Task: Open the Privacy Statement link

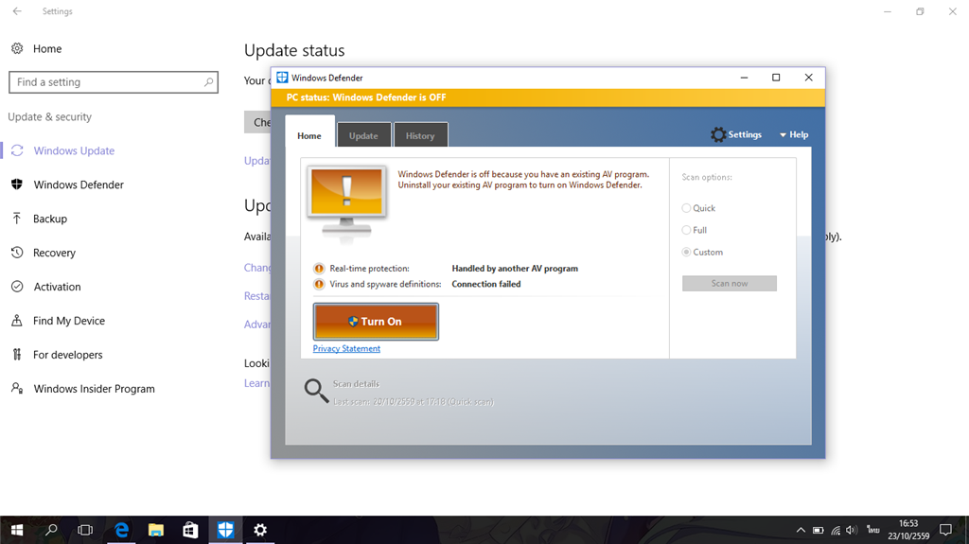Action: (x=346, y=349)
